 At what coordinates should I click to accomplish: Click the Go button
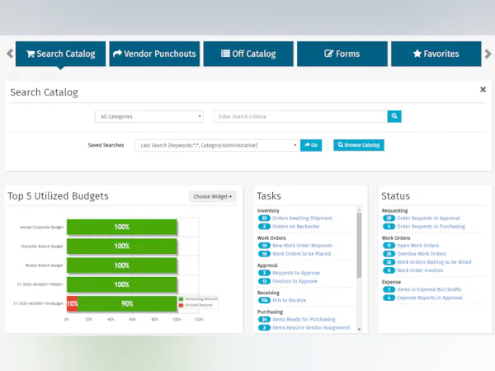[311, 145]
